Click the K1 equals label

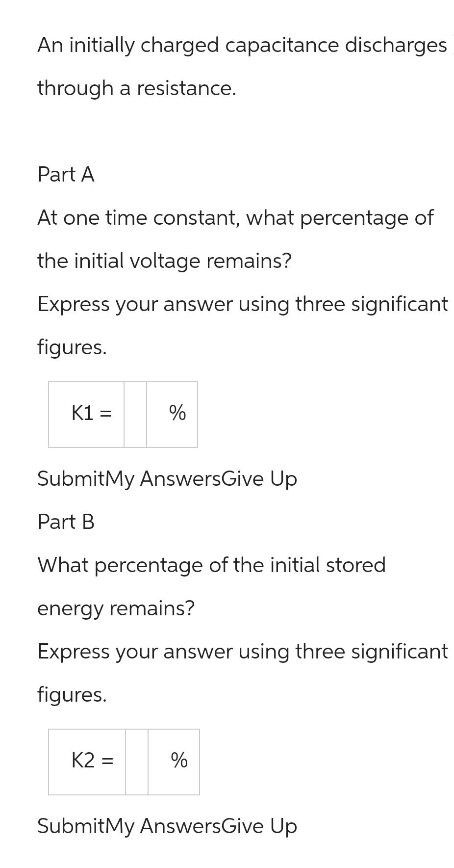pyautogui.click(x=91, y=414)
